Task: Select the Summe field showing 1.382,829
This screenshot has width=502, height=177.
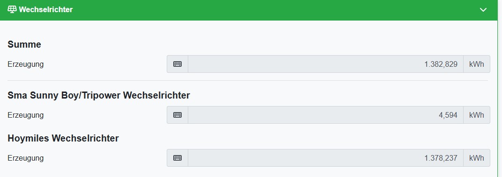Action: coord(325,64)
